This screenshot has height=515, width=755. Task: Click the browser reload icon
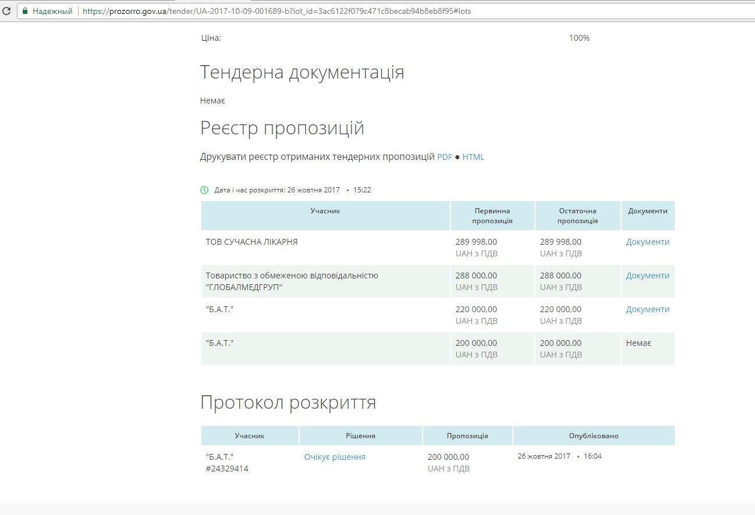[x=7, y=11]
